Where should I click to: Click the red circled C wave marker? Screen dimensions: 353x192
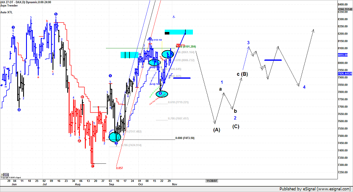click(x=92, y=166)
